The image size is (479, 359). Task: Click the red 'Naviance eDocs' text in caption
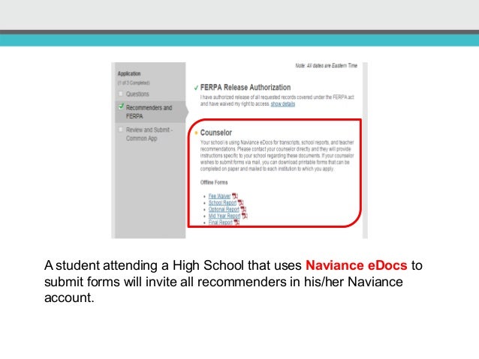[357, 265]
